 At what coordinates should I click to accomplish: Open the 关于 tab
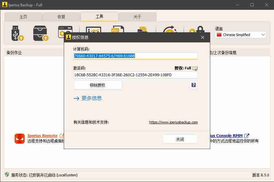click(137, 17)
